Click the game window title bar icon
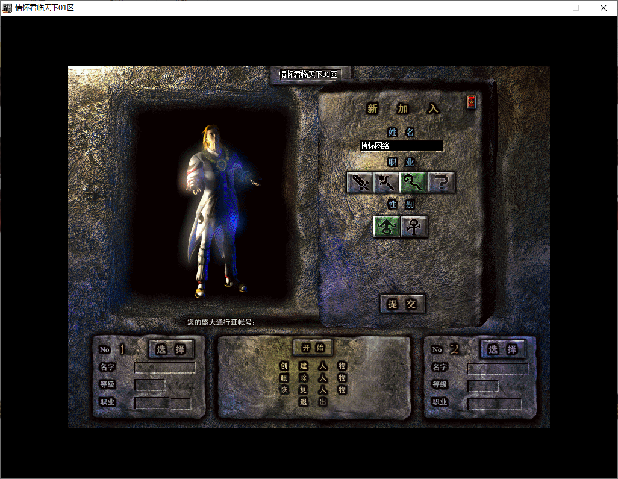This screenshot has width=618, height=479. [7, 8]
